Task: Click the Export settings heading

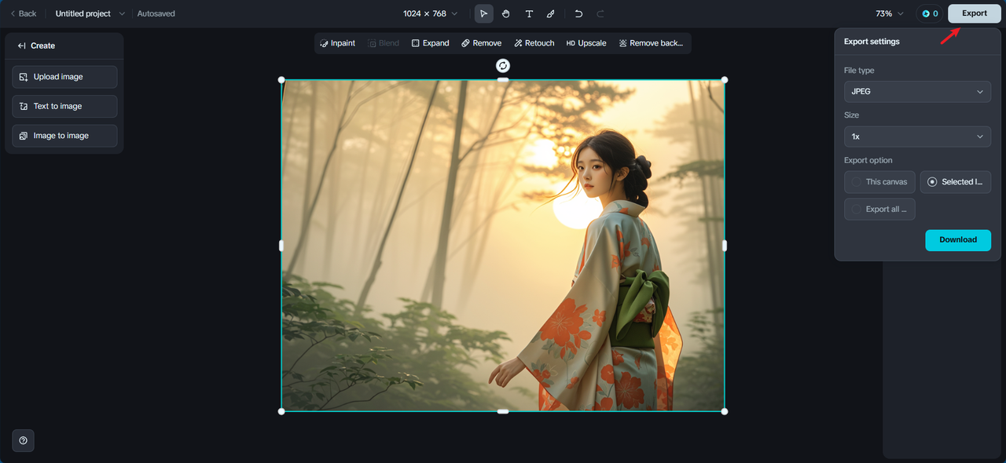Action: click(872, 42)
